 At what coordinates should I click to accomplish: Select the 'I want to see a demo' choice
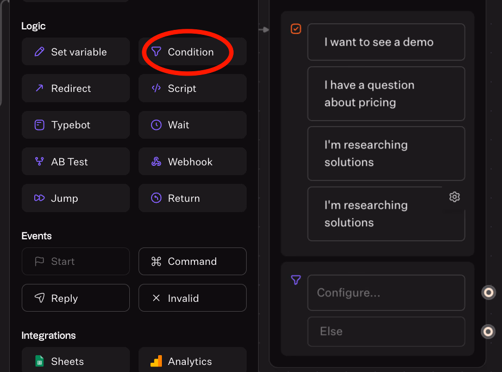point(386,42)
